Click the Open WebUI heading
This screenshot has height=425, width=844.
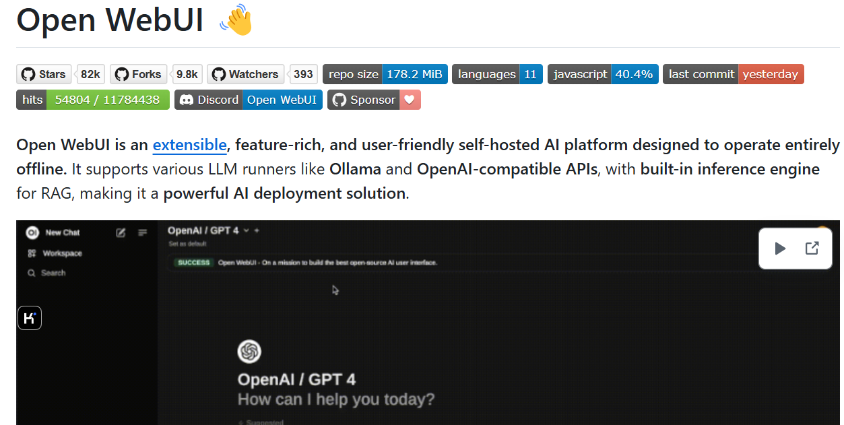110,20
